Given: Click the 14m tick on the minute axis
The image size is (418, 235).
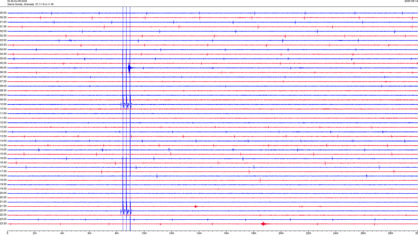Looking at the screenshot, I should click(x=199, y=233).
